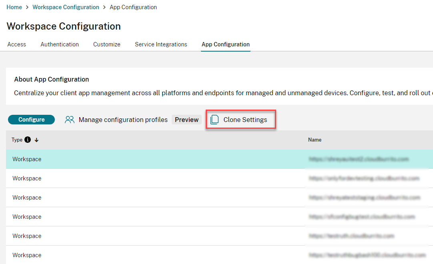Switch to the Access tab

click(x=17, y=44)
